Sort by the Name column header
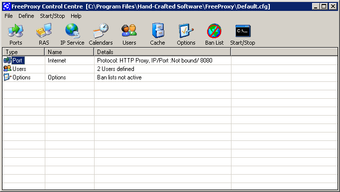The width and height of the screenshot is (340, 192). [69, 52]
